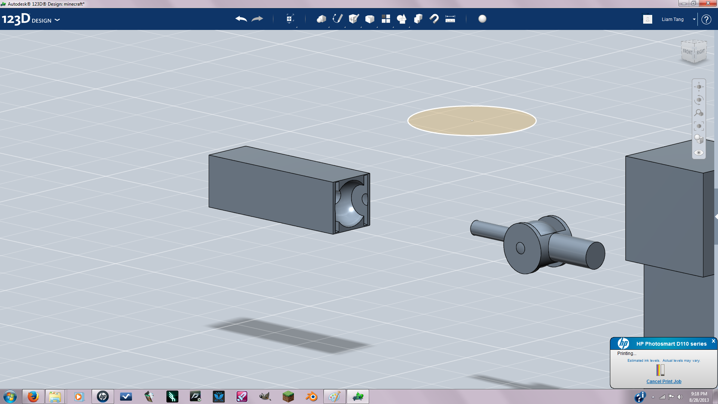Select the Orbit navigation tool
The height and width of the screenshot is (404, 718).
[699, 100]
